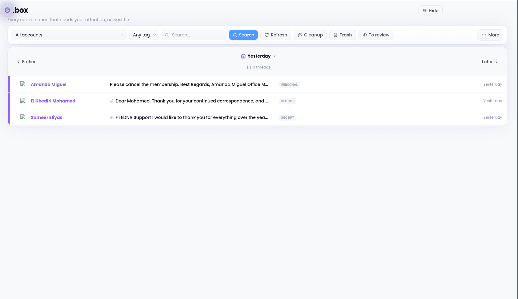Viewport: 518px width, 299px height.
Task: Click the Yesterday timestamp on Sameer Eliyas's row
Action: [x=492, y=117]
